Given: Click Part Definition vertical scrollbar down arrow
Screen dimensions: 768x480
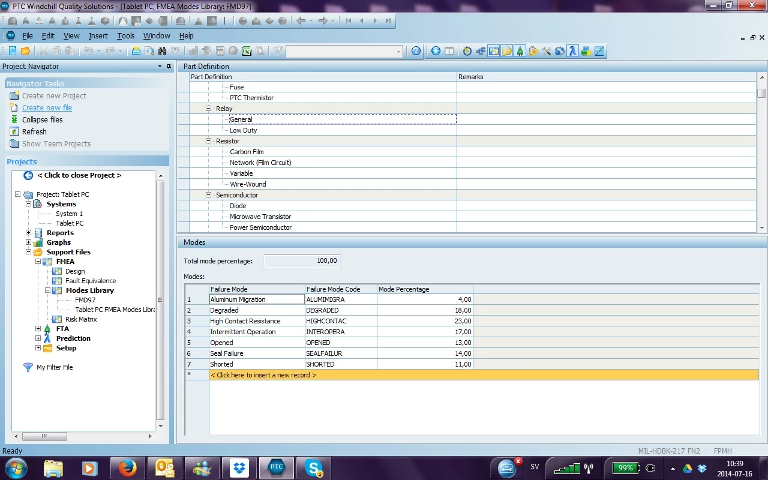Looking at the screenshot, I should pos(762,228).
